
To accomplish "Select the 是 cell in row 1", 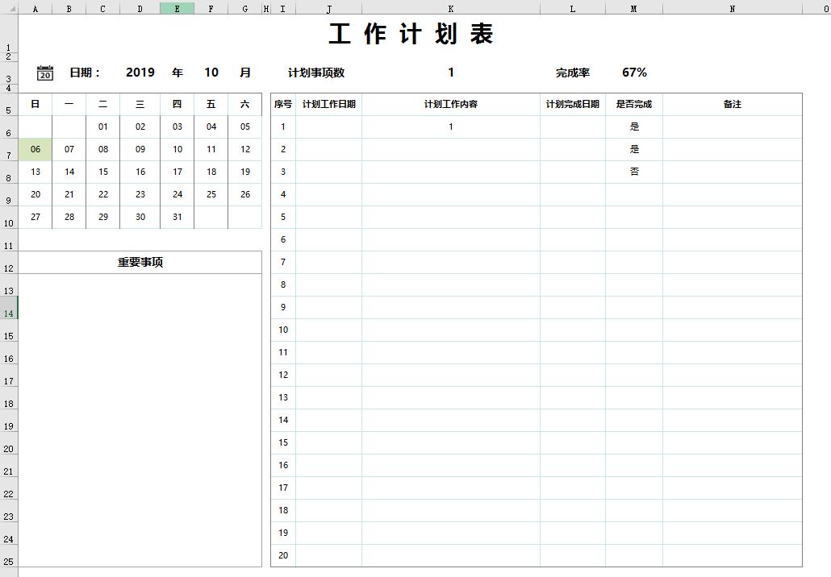I will [x=634, y=127].
